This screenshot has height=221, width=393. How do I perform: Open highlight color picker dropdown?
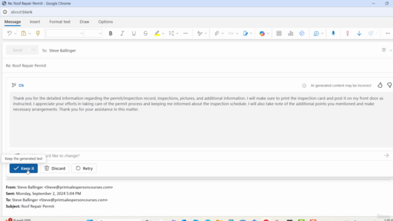pos(163,34)
